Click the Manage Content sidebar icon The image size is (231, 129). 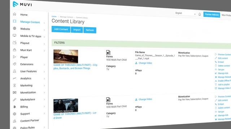point(14,21)
